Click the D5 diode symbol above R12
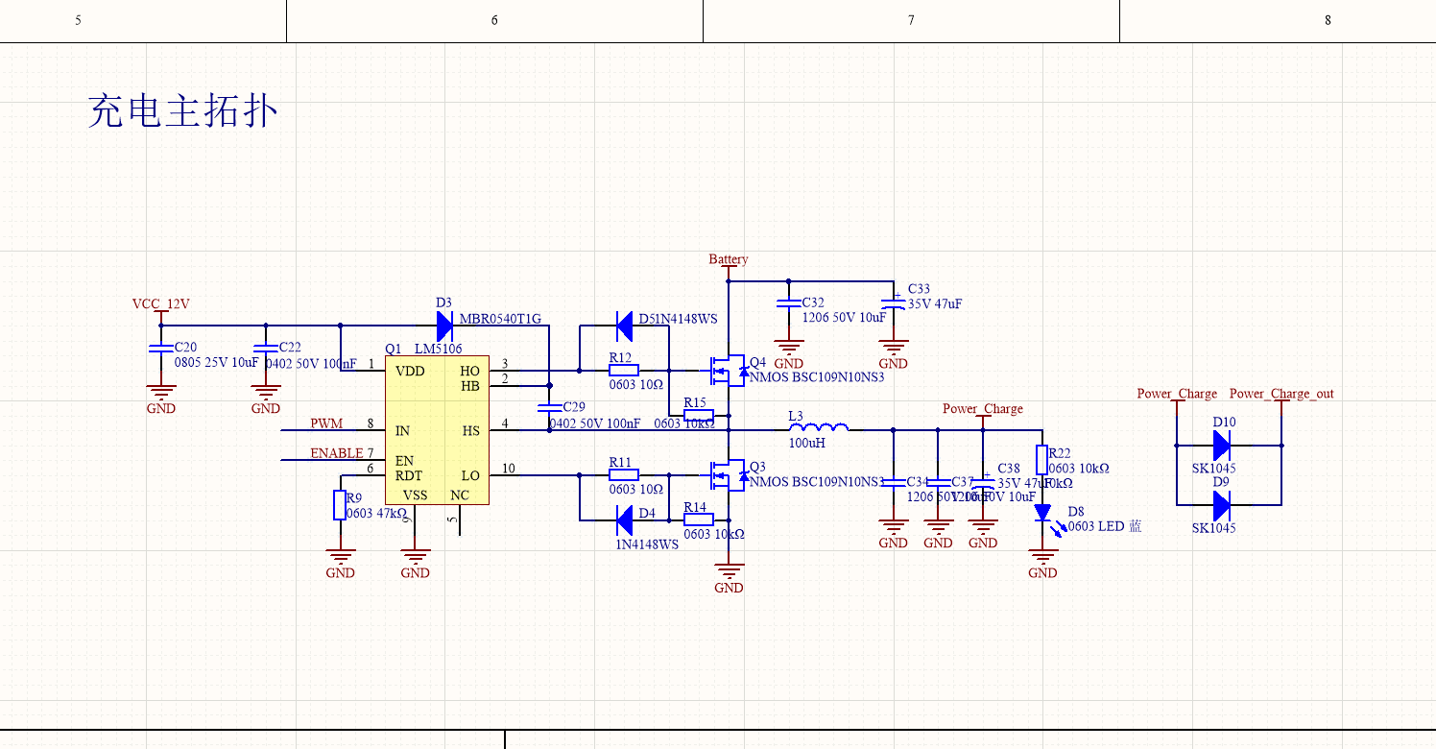 pyautogui.click(x=624, y=326)
